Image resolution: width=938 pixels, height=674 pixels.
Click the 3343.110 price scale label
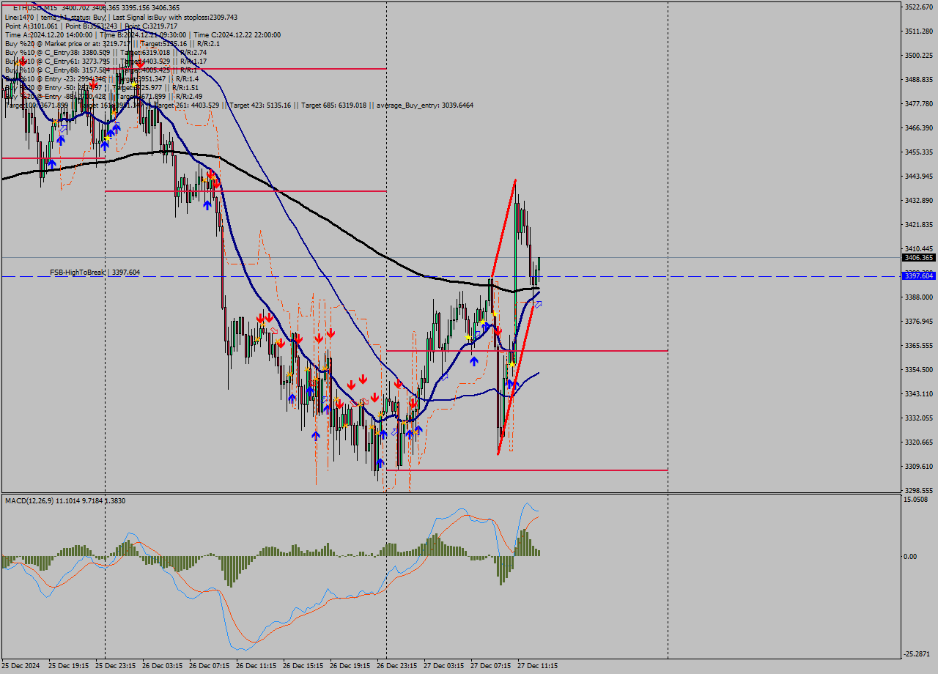tap(919, 394)
